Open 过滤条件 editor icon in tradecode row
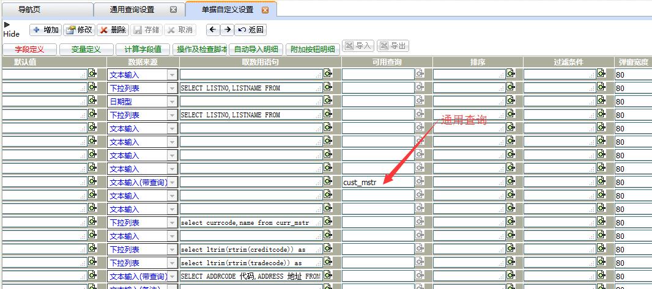The height and width of the screenshot is (289, 652). 601,261
